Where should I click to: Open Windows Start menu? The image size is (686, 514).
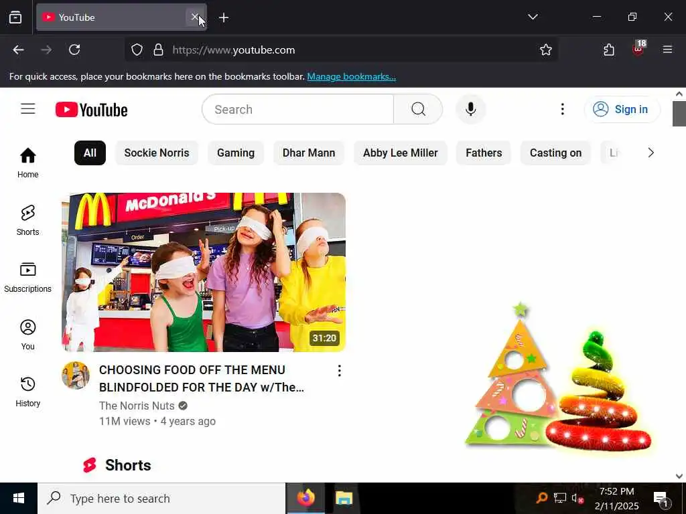pyautogui.click(x=18, y=498)
